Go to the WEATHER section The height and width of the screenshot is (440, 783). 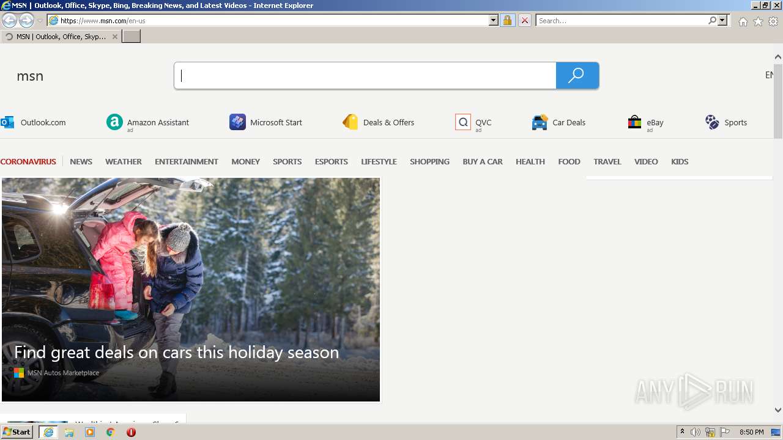(123, 161)
